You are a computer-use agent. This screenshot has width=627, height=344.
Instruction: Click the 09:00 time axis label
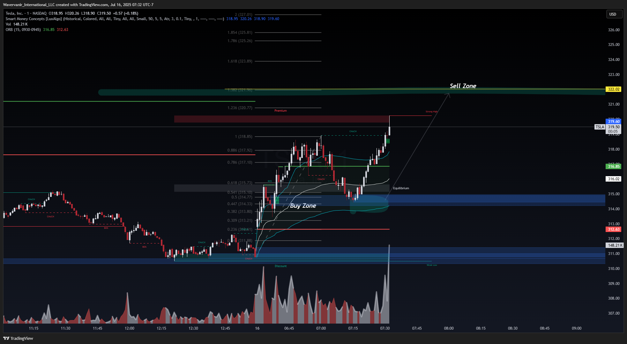[x=577, y=328]
